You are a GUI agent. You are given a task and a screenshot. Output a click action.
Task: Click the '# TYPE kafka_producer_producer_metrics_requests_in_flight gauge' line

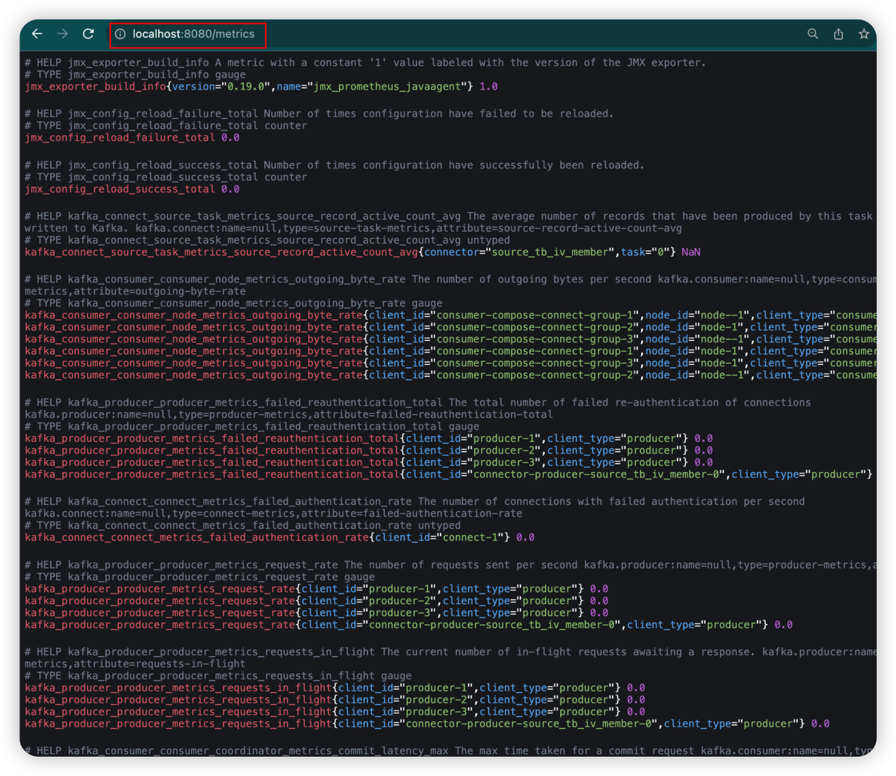[x=218, y=676]
